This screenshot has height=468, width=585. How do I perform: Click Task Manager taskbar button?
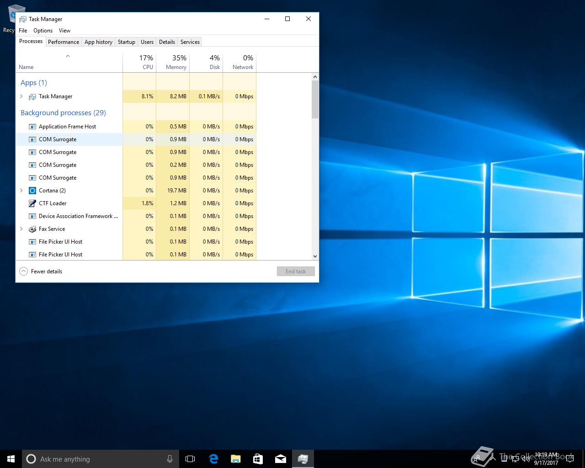tap(303, 459)
